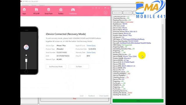Click the DeviceID hash log line
186x105 pixels.
pyautogui.click(x=132, y=43)
